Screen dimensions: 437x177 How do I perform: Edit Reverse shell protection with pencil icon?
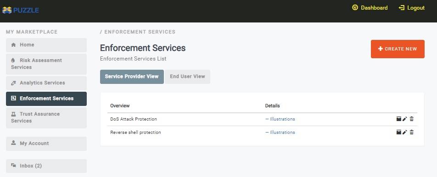pyautogui.click(x=405, y=132)
